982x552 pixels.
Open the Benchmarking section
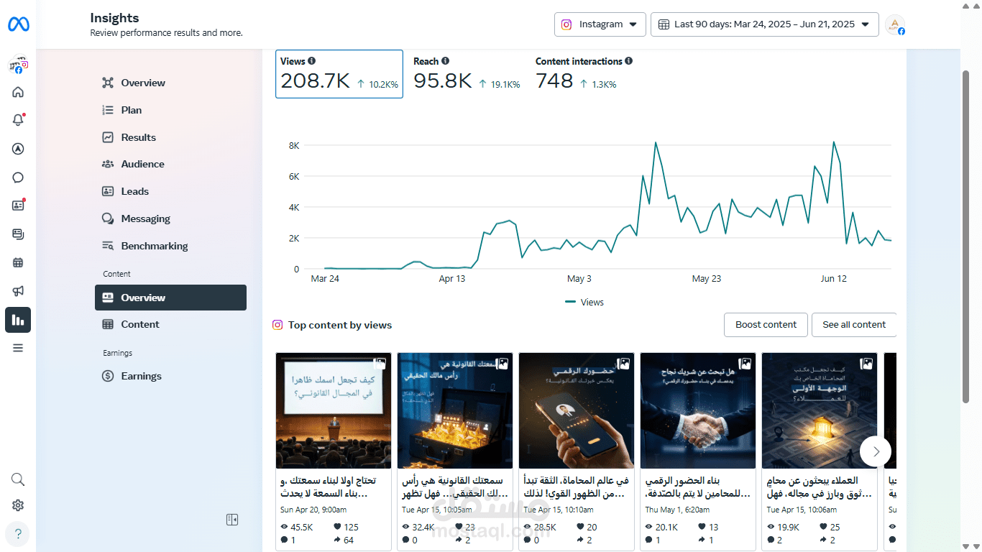pyautogui.click(x=170, y=246)
